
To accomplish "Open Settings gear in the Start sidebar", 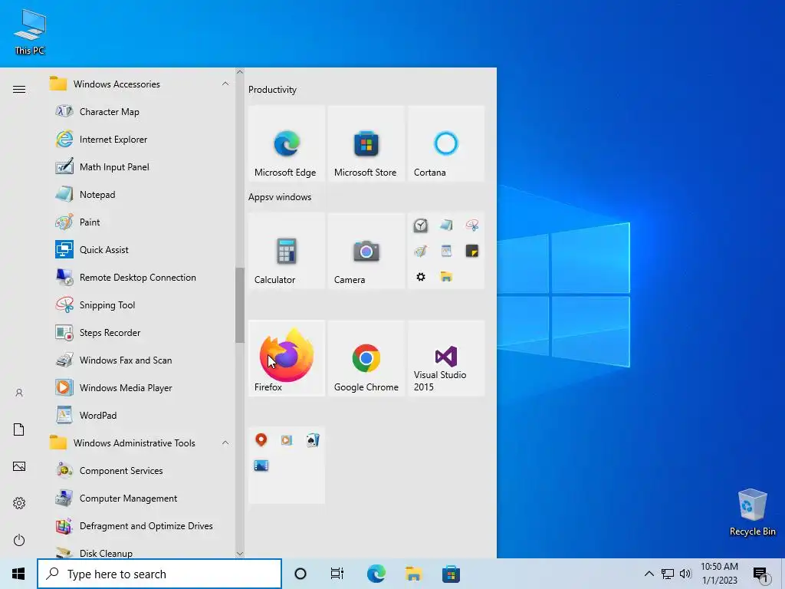I will click(19, 503).
